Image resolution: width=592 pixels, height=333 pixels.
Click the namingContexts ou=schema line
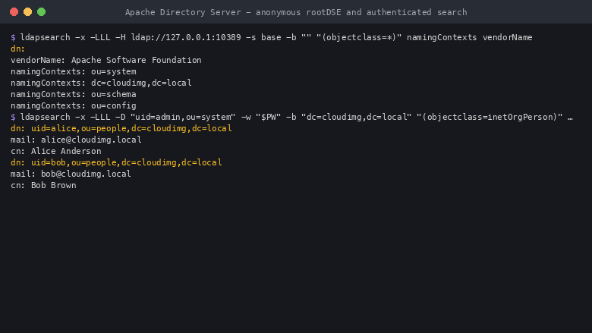pyautogui.click(x=74, y=94)
